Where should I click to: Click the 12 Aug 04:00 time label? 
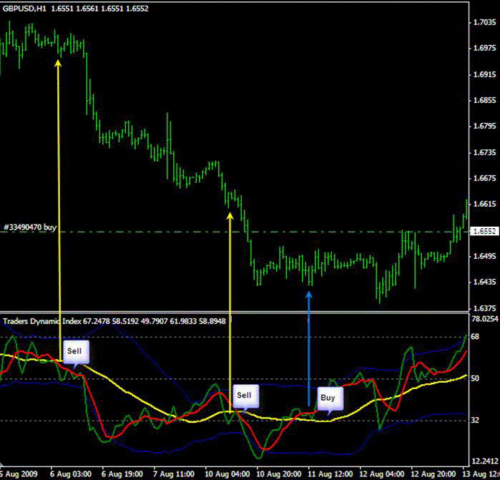point(382,474)
